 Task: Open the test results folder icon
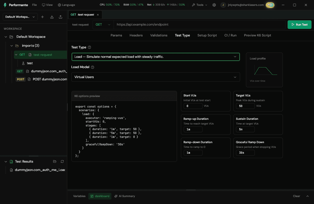54,161
